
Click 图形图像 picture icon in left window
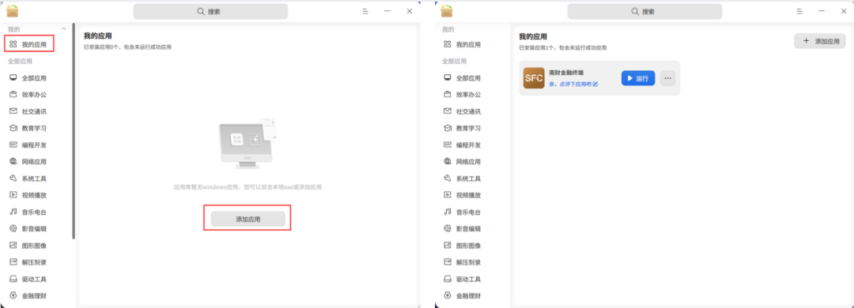tap(13, 246)
